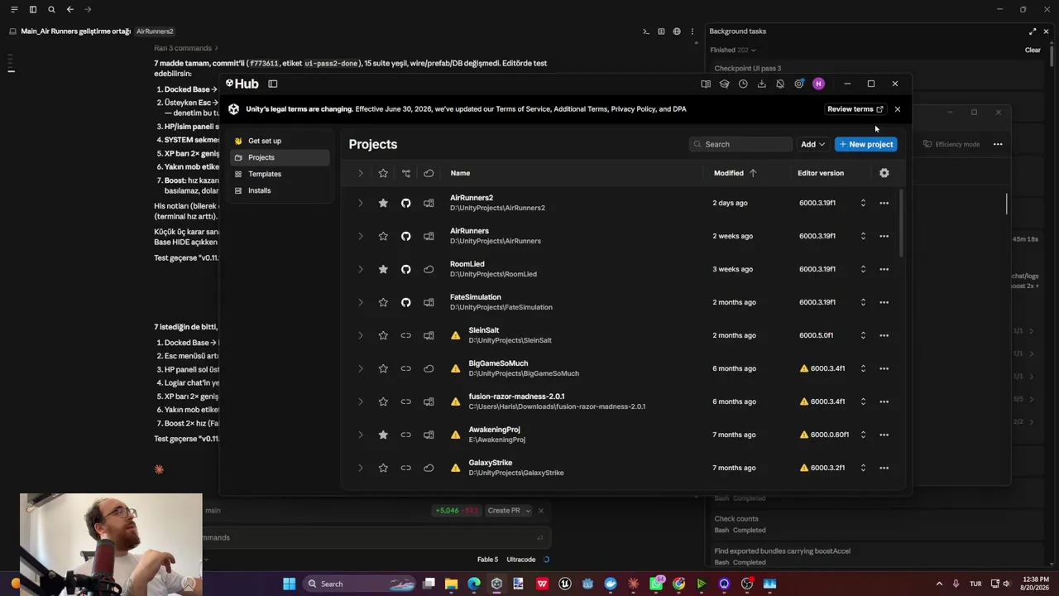The width and height of the screenshot is (1059, 596).
Task: Click the Projects search field
Action: (x=741, y=144)
